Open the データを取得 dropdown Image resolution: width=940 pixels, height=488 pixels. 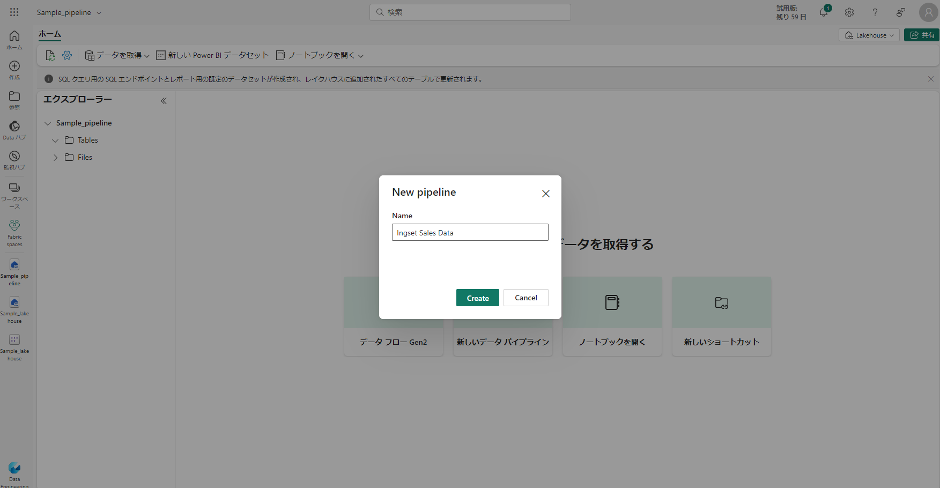pyautogui.click(x=117, y=55)
